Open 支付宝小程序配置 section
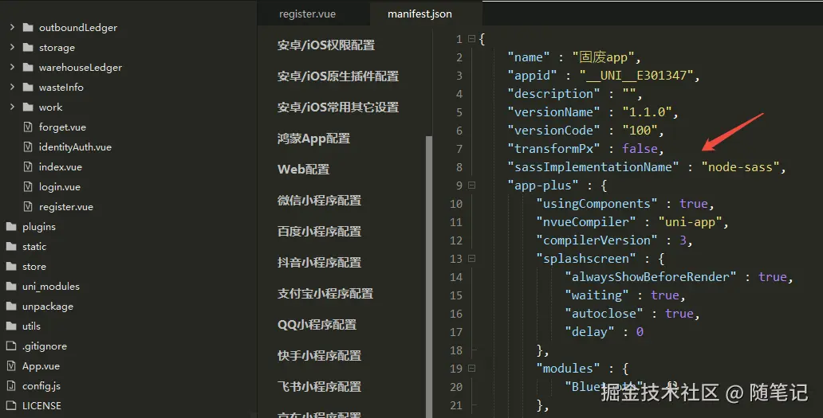823x418 pixels. click(x=325, y=294)
